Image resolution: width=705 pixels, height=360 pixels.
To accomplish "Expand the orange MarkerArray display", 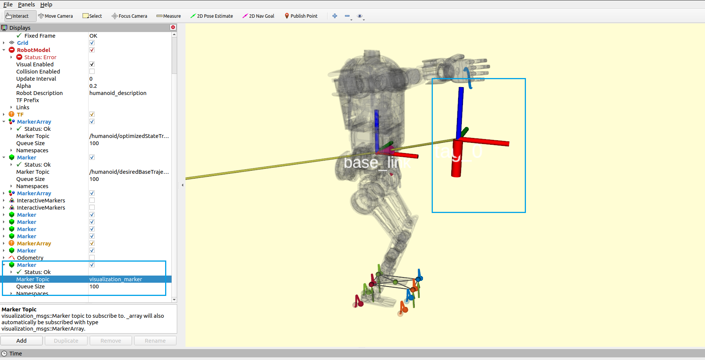I will click(4, 243).
